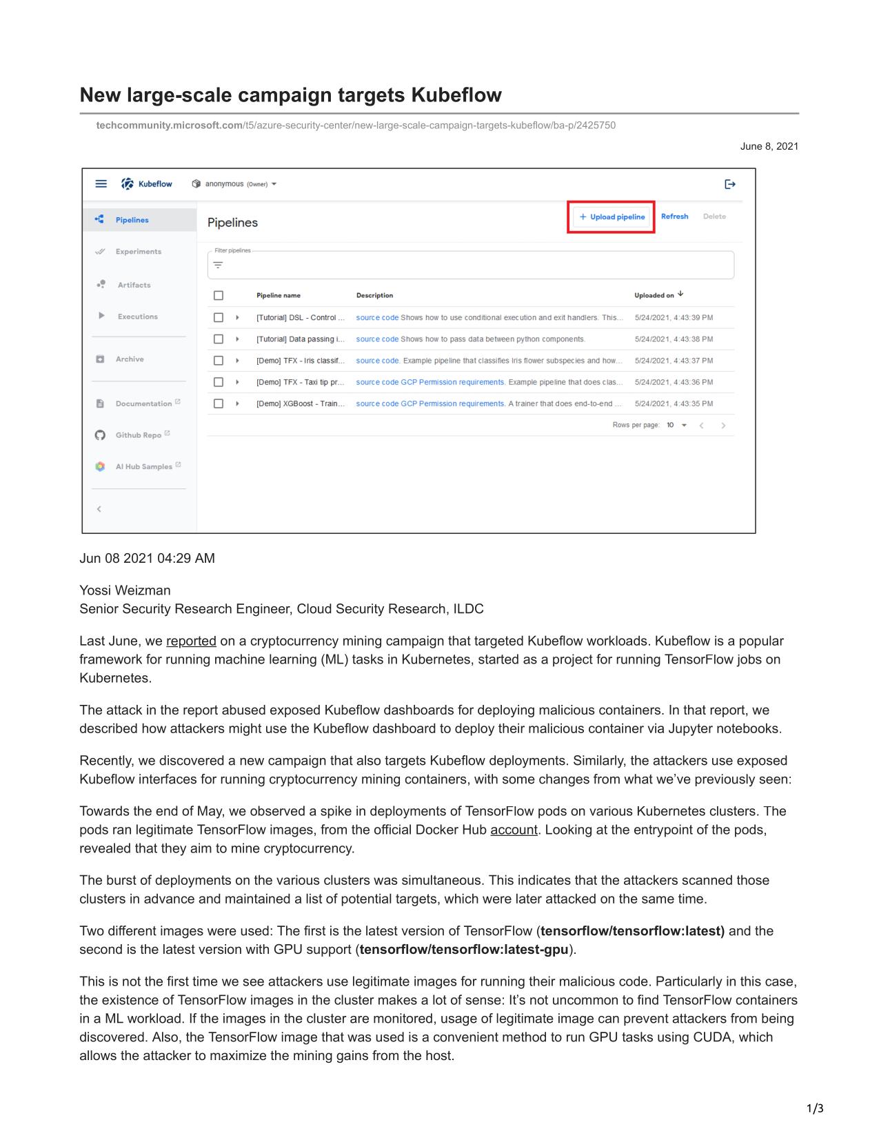This screenshot has height=1138, width=879.
Task: Click the GitHub octocat icon
Action: point(100,435)
